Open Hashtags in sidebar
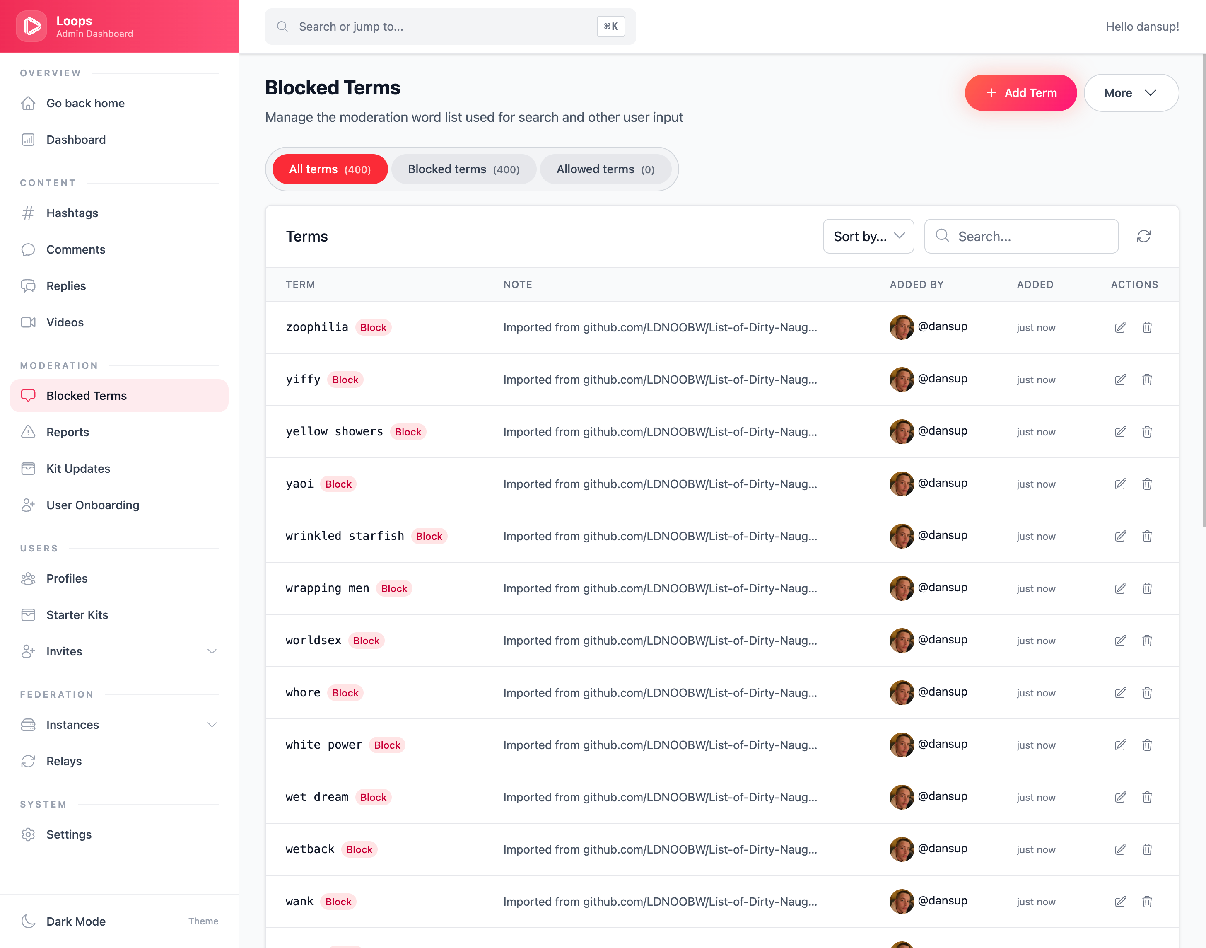1206x948 pixels. point(119,213)
